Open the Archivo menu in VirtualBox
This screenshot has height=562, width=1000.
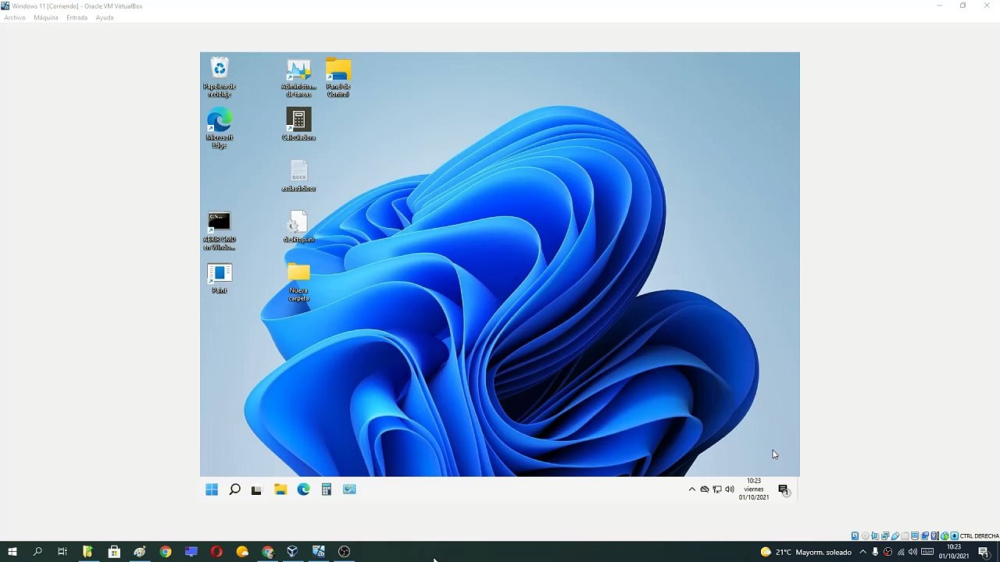coord(15,17)
